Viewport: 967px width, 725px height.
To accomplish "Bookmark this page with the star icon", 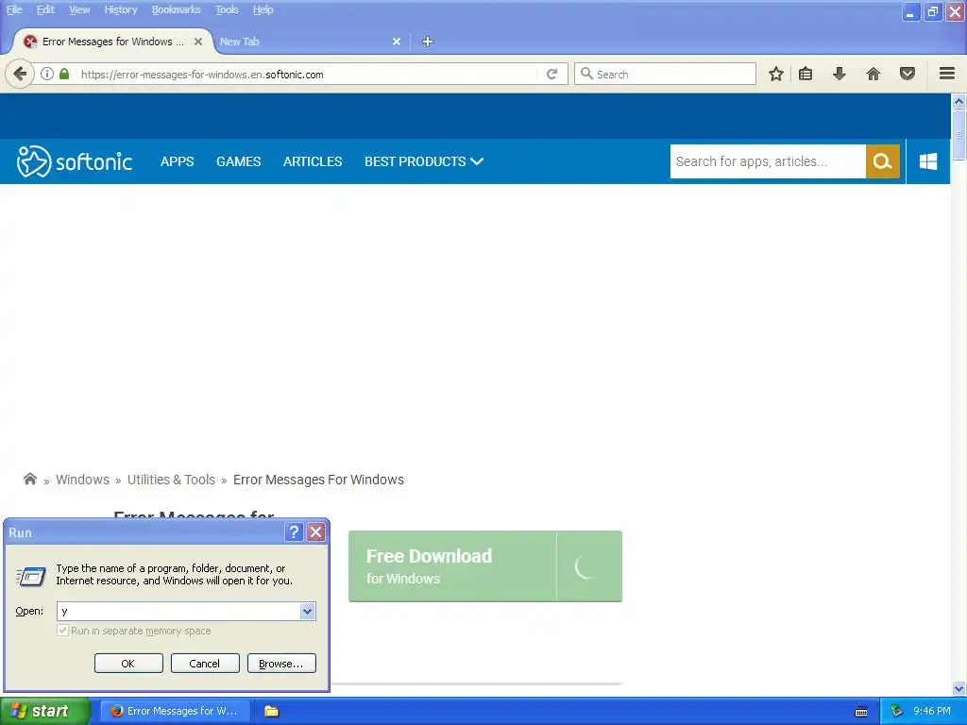I will click(776, 74).
